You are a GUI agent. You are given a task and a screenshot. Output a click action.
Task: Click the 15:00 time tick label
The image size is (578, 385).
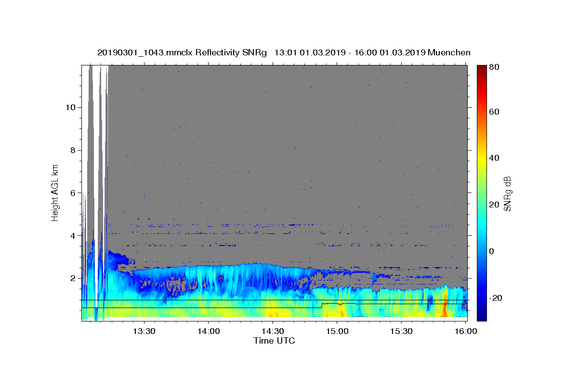click(337, 331)
